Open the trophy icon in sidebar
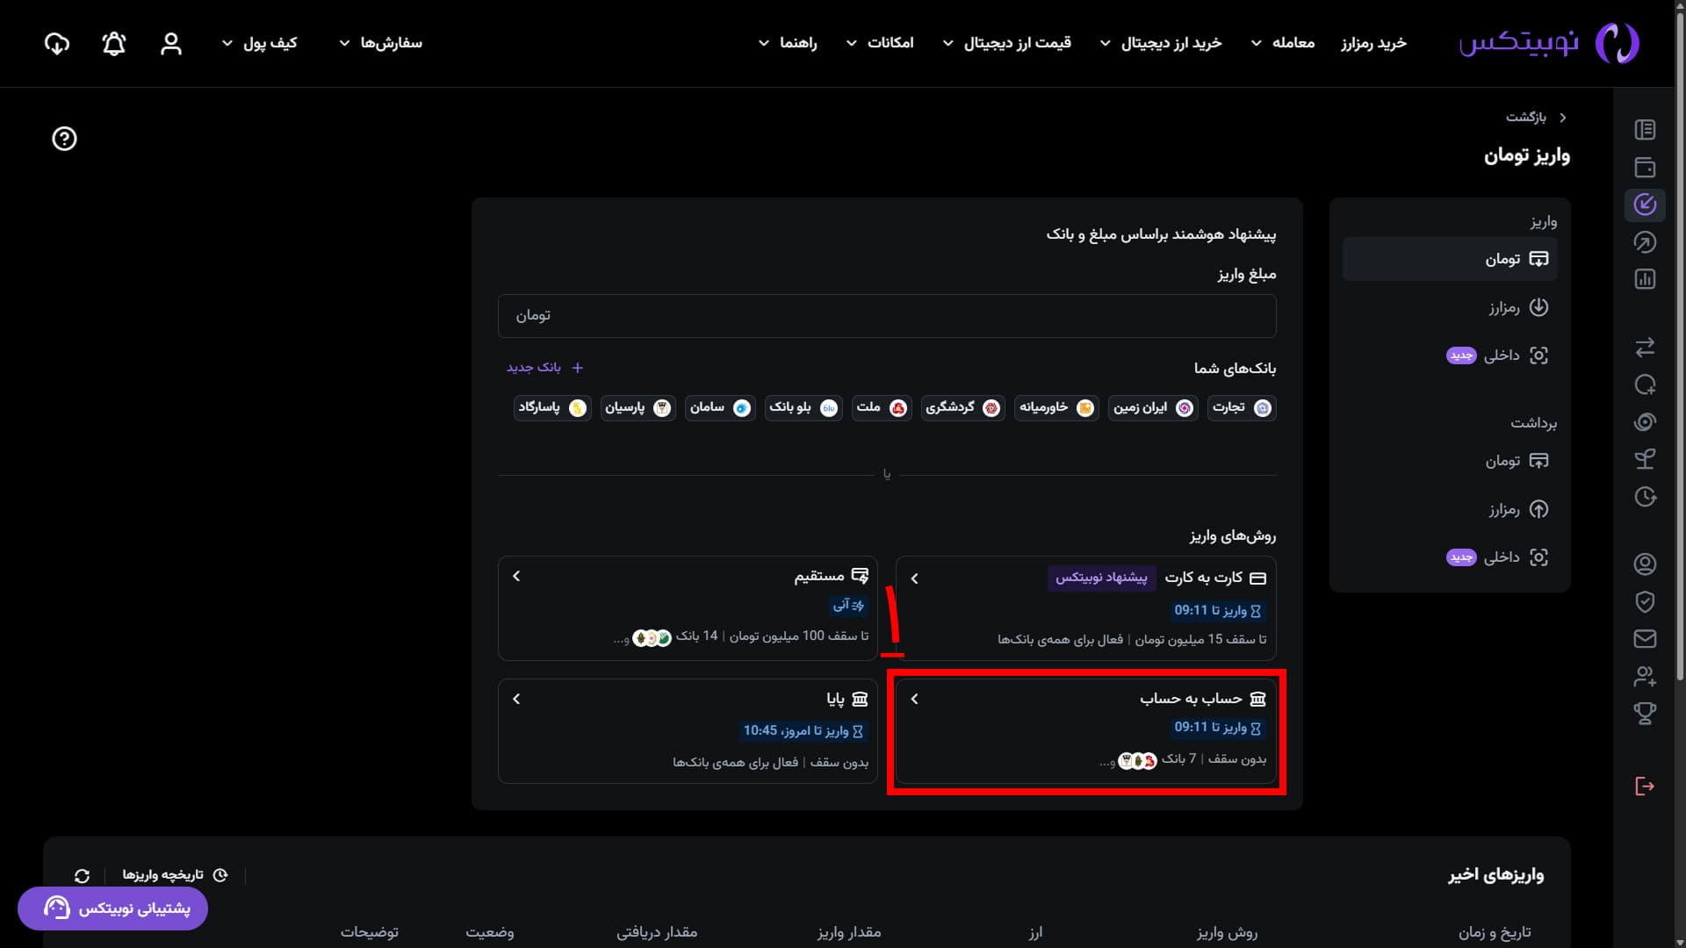Screen dimensions: 1686x948 (1645, 714)
